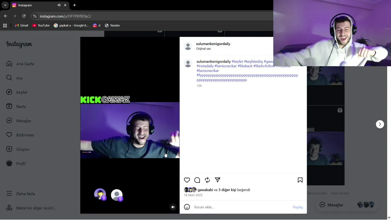Open gawakabi liker profile link
Screen dimensions: 391x220
pos(205,190)
